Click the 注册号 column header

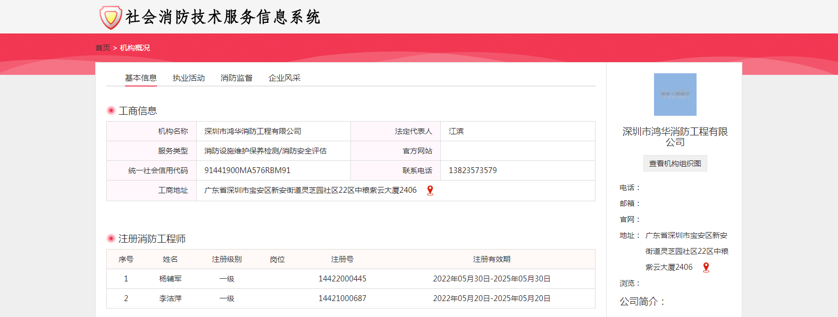pos(342,259)
